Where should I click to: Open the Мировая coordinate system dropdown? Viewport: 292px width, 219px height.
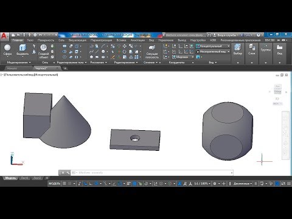(x=183, y=57)
